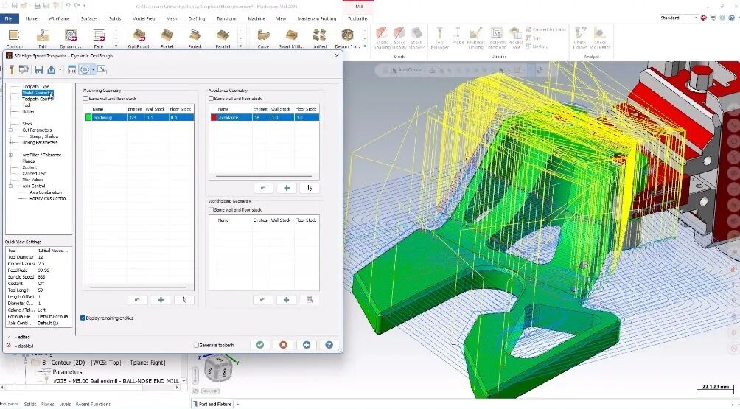740x409 pixels.
Task: Select the Project toolpath icon
Action: pyautogui.click(x=195, y=38)
